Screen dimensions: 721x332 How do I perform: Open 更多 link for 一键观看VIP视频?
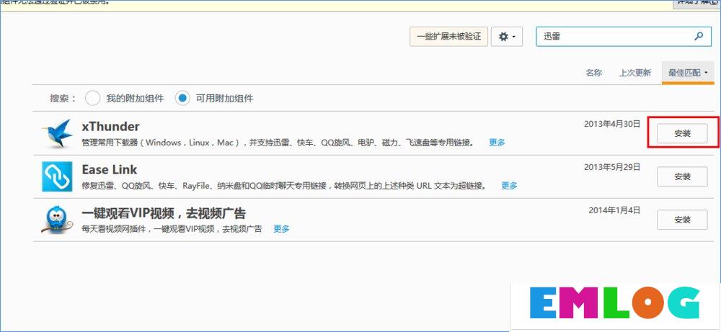coord(281,229)
